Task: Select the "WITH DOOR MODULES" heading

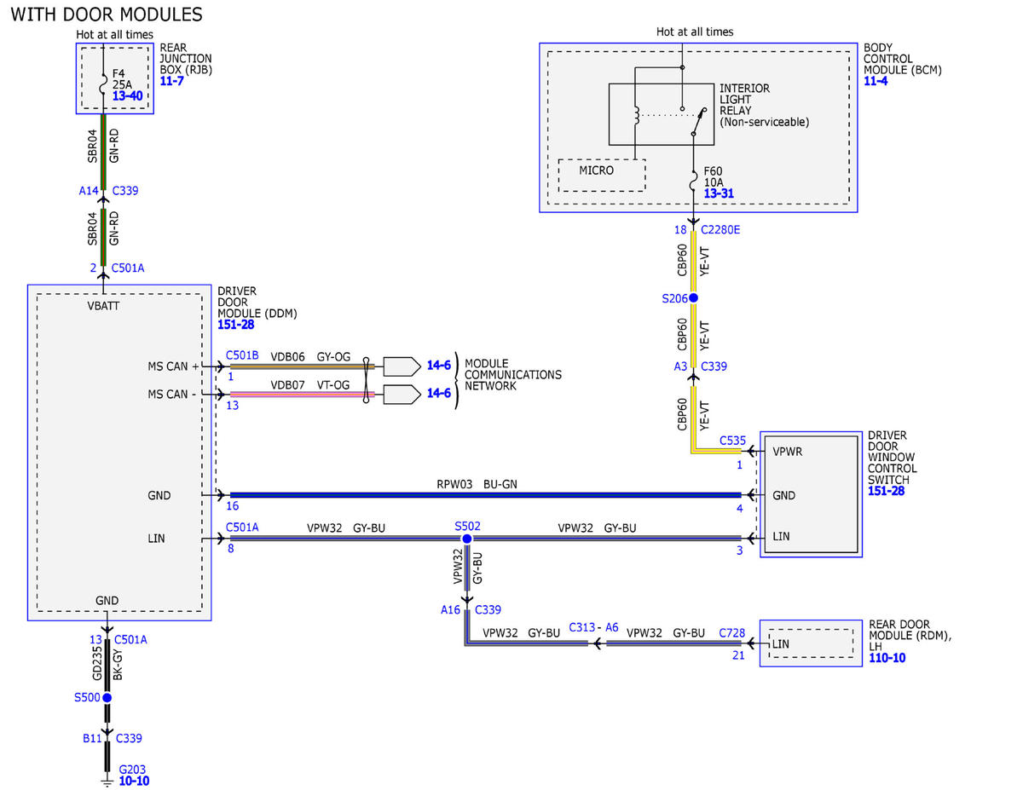Action: 107,14
